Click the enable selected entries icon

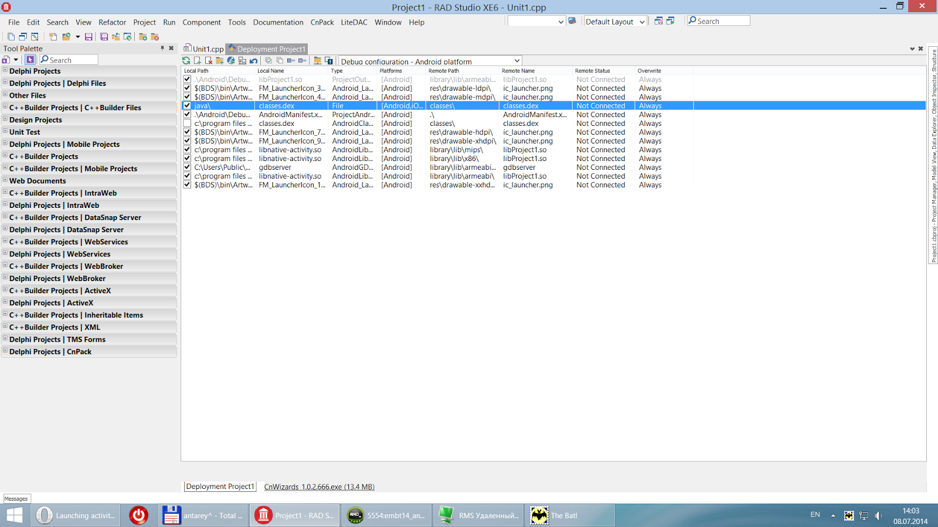(291, 61)
